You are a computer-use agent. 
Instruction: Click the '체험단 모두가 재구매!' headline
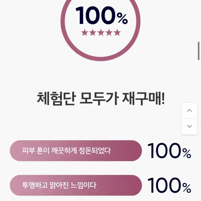click(101, 99)
